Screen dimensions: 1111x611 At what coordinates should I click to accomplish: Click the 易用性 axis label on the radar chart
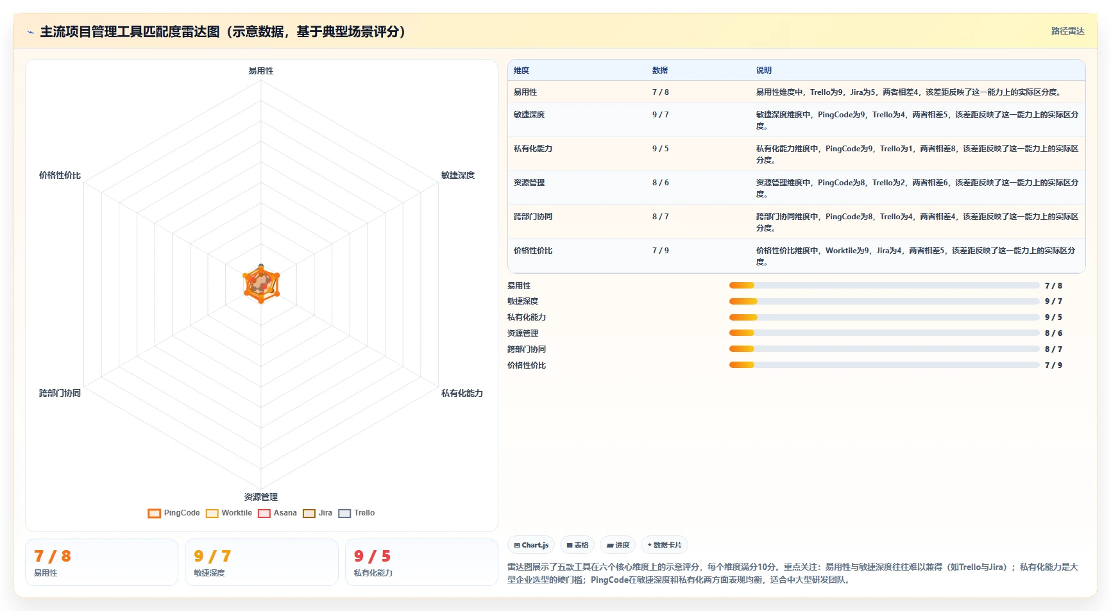click(261, 71)
